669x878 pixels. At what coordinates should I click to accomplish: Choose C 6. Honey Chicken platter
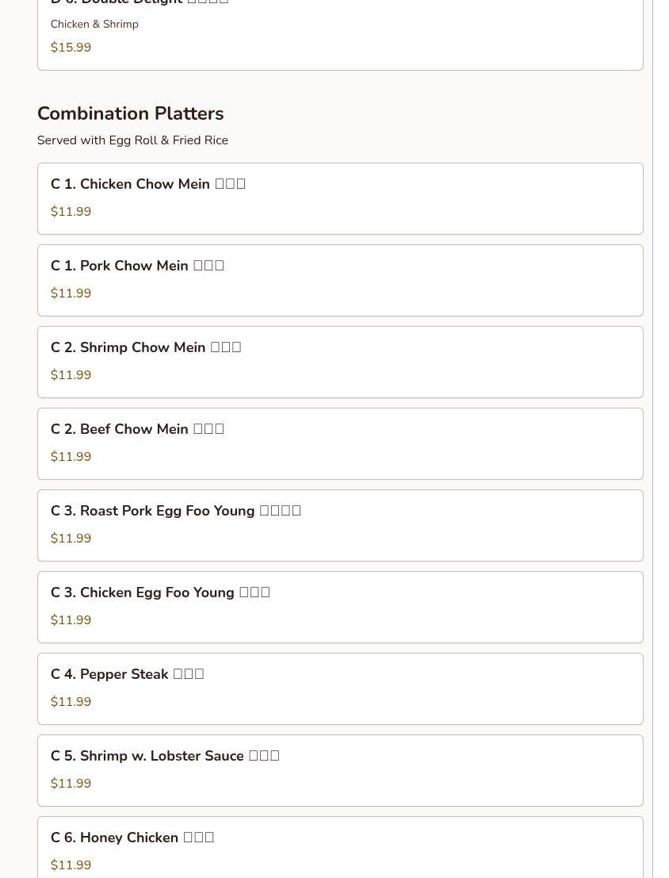340,847
